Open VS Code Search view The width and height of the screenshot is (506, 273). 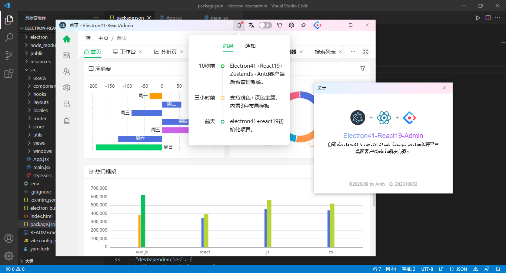click(x=9, y=37)
